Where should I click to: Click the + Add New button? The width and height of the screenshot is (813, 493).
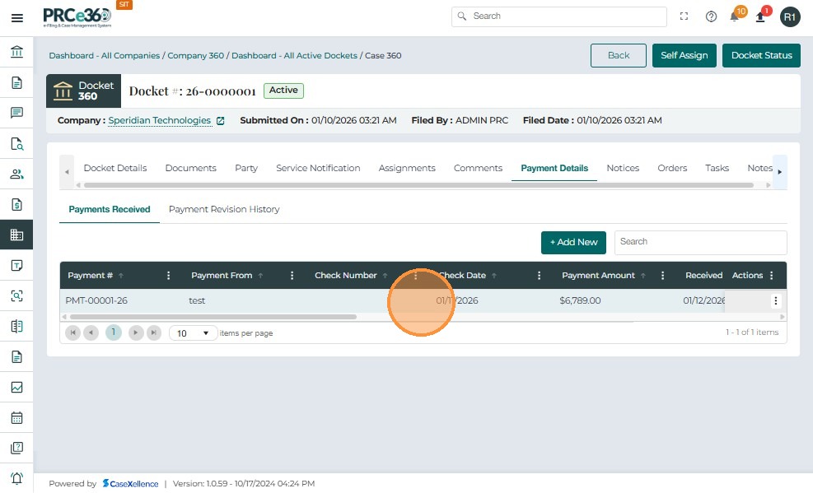point(573,242)
